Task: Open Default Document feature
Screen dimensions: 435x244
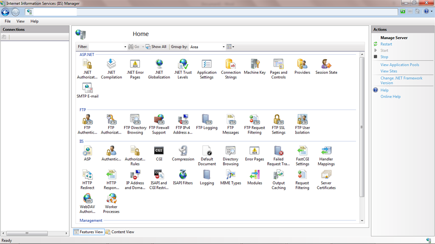Action: (x=207, y=156)
